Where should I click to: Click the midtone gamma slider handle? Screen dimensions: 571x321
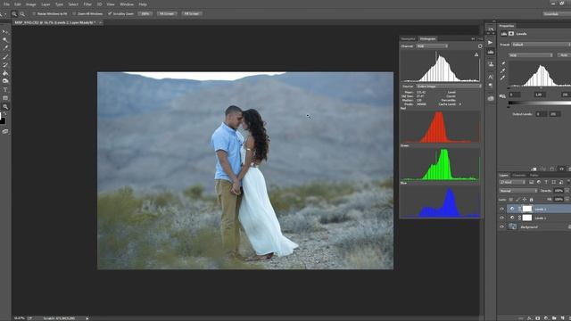(542, 88)
